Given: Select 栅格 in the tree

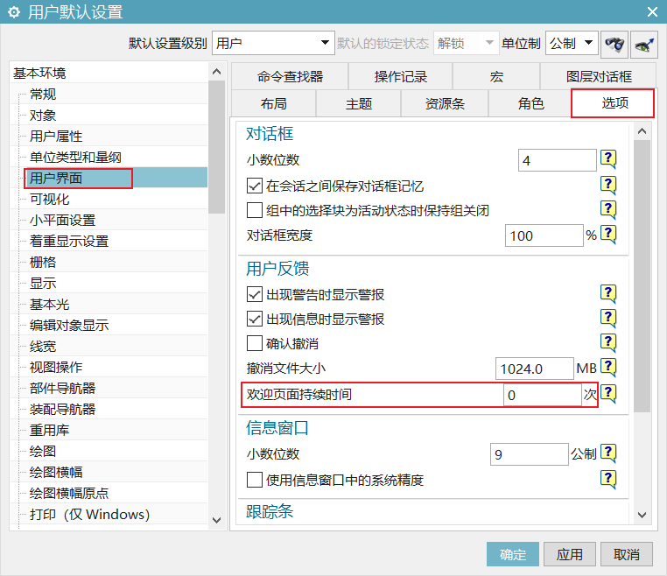Looking at the screenshot, I should [43, 262].
